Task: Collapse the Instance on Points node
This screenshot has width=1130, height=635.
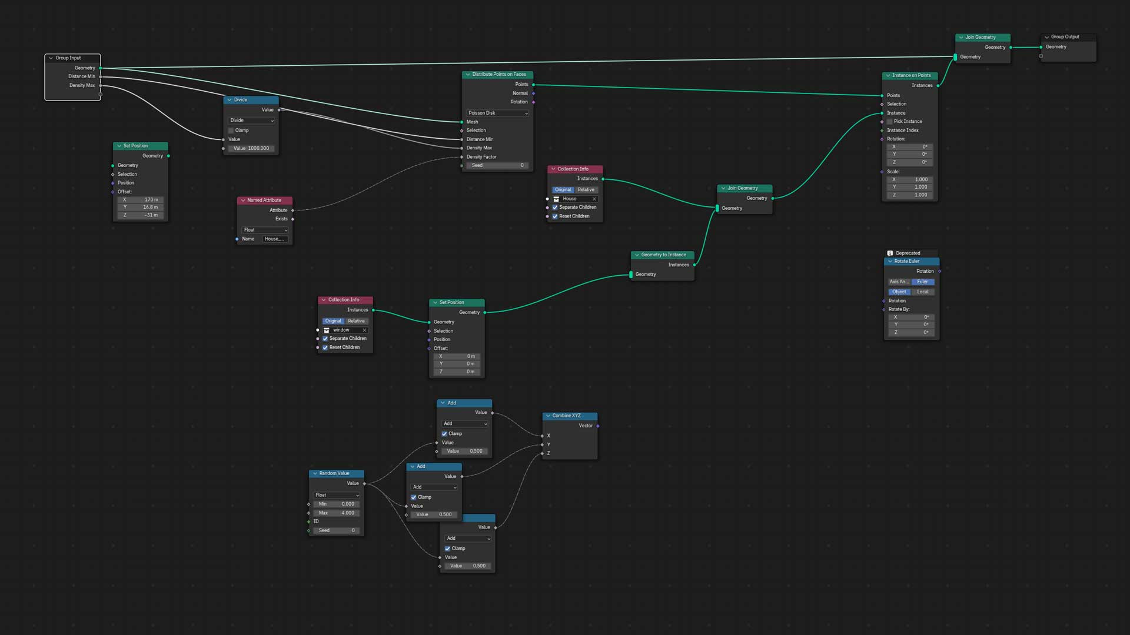Action: pyautogui.click(x=888, y=75)
